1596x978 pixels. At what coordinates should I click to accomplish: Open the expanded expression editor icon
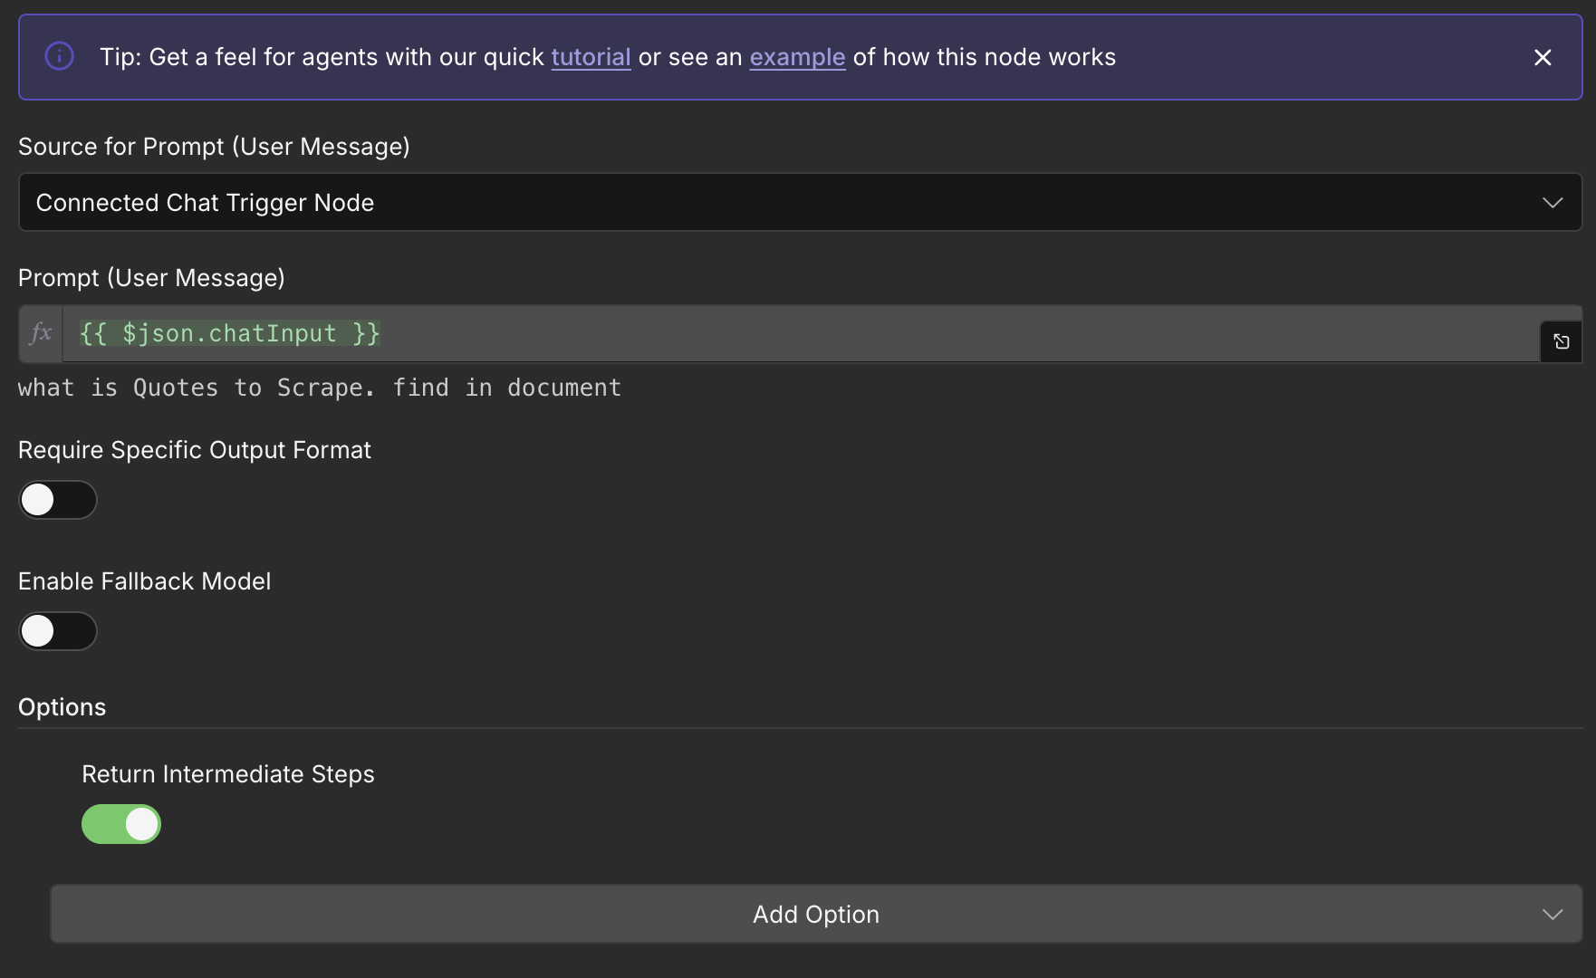tap(1562, 341)
